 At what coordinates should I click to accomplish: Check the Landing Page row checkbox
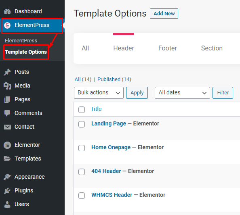(82, 124)
